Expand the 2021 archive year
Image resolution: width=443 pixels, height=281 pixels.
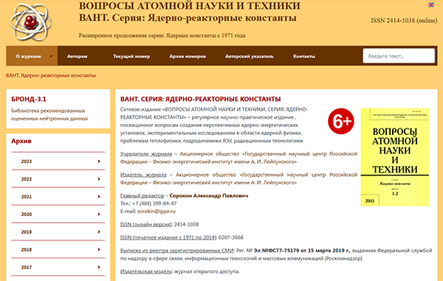coord(58,196)
